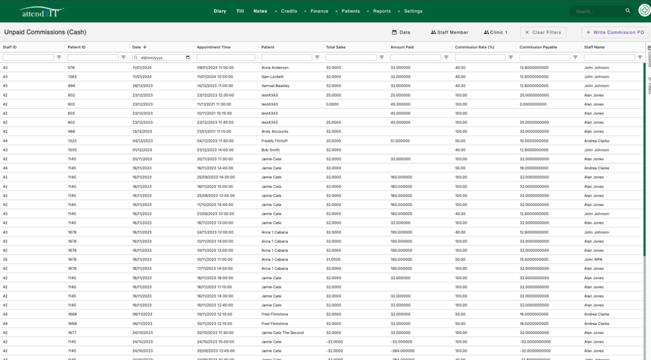This screenshot has width=651, height=360.
Task: Select the Freddy Flintoff patient cell
Action: pyautogui.click(x=275, y=141)
